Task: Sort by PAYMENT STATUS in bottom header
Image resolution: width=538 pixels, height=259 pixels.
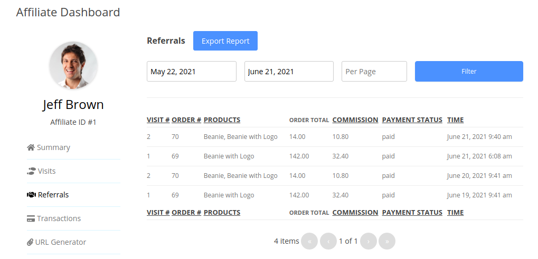Action: (x=412, y=213)
